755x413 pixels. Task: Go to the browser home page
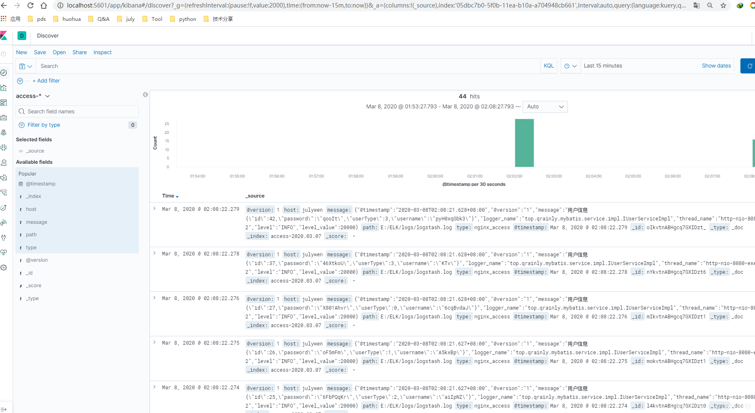pos(44,5)
